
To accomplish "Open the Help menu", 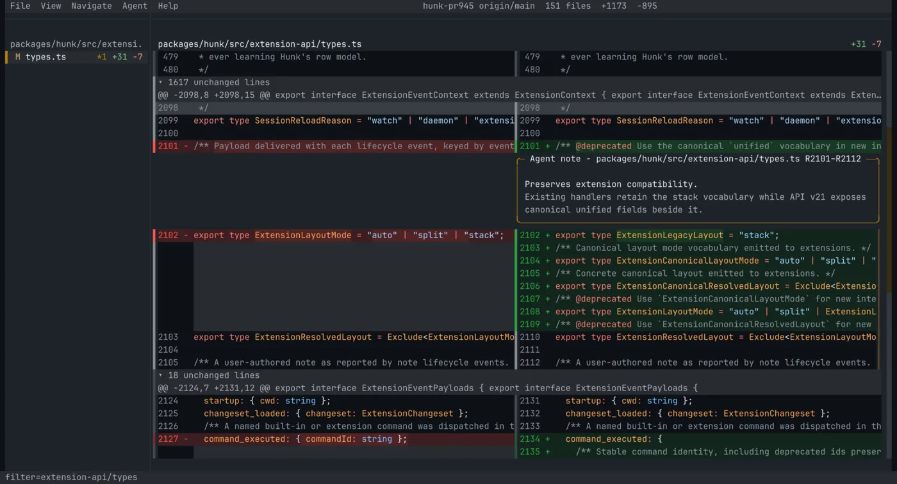I will (168, 6).
